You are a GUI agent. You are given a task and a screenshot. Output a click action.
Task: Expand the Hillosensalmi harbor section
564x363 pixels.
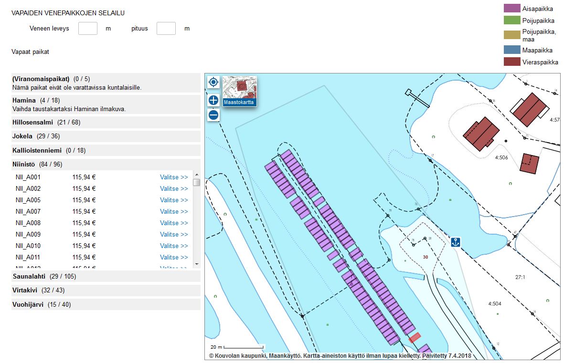point(106,122)
